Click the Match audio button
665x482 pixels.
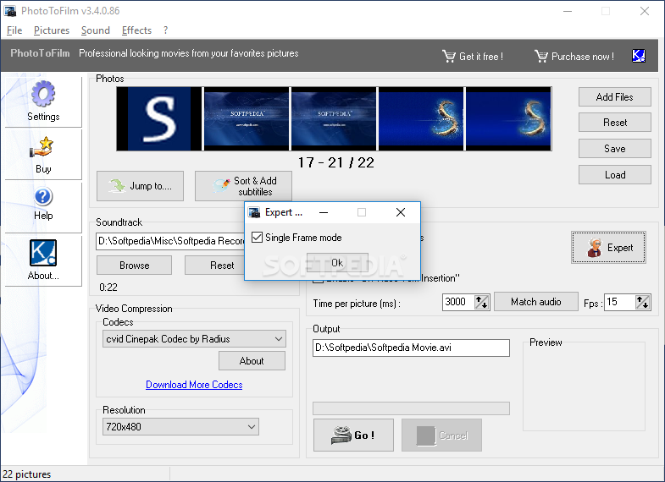(x=536, y=302)
